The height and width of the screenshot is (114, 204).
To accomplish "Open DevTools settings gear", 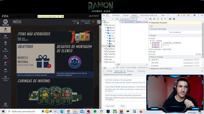I will tap(194, 15).
